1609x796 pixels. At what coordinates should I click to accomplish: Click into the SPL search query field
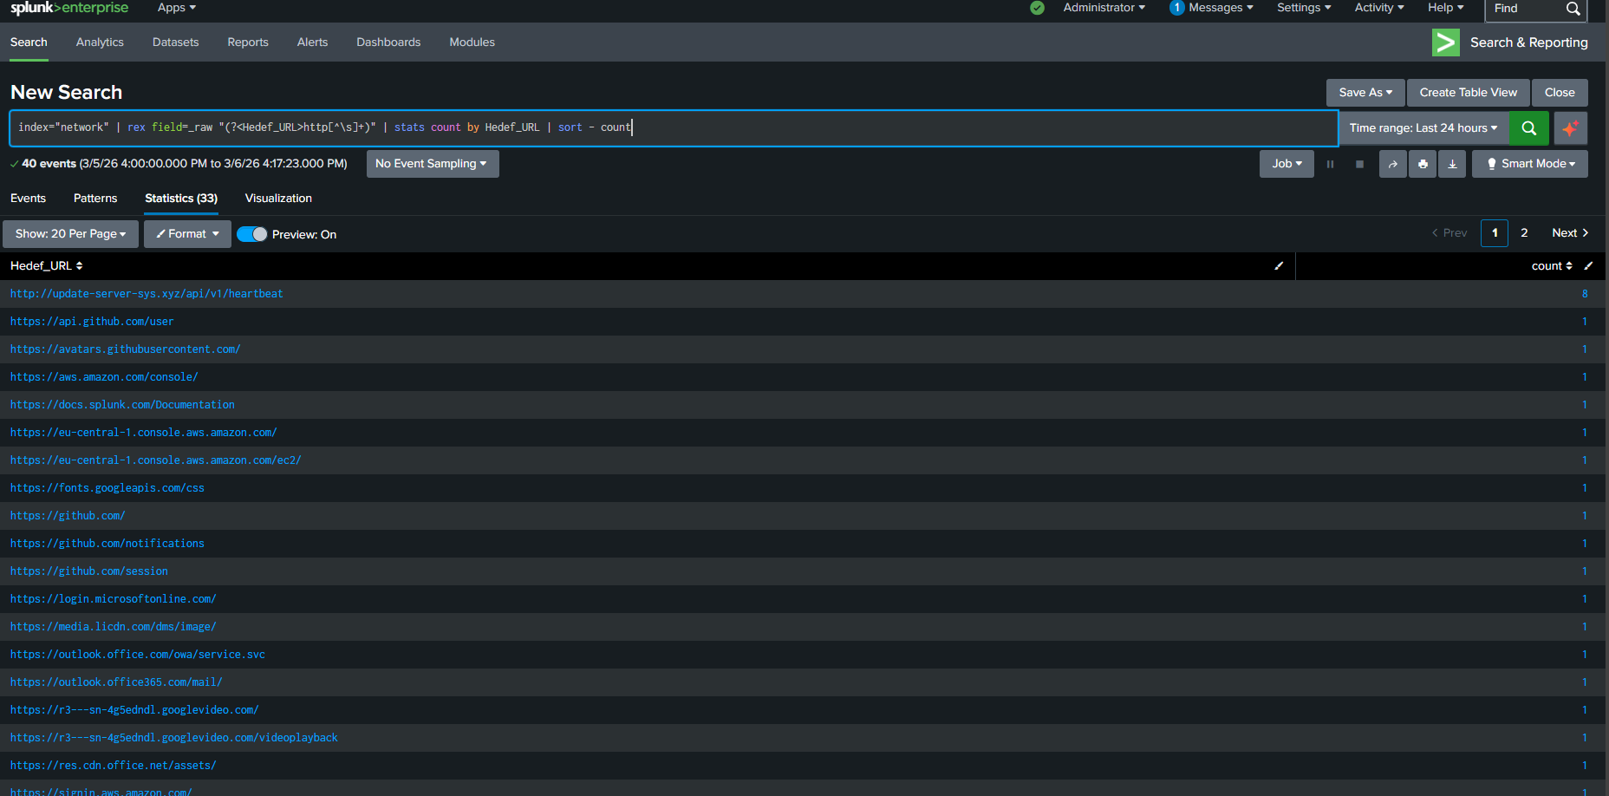point(674,128)
